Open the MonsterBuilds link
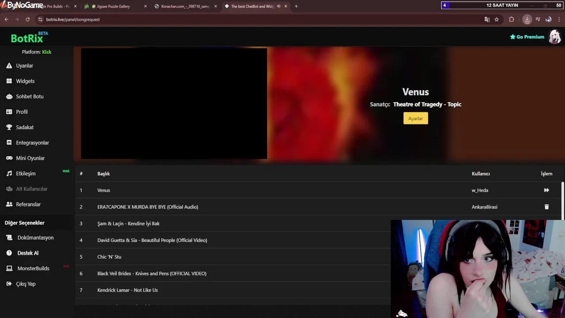Screen dimensions: 565x318 (33, 269)
